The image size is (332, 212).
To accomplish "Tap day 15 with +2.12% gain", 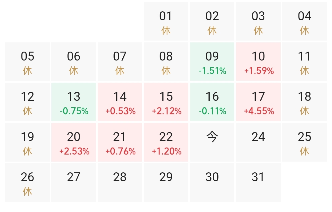I will [166, 102].
